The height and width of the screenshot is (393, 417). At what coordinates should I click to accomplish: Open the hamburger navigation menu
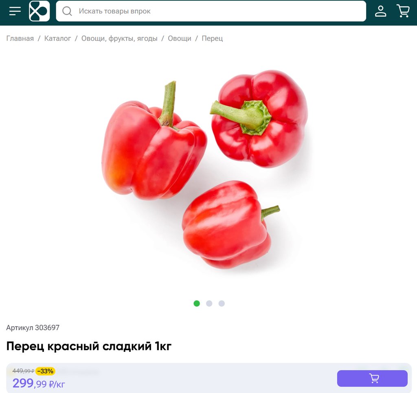pos(15,11)
